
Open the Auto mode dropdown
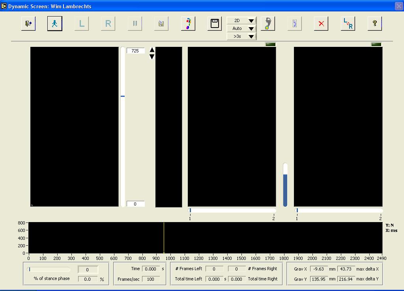(241, 28)
